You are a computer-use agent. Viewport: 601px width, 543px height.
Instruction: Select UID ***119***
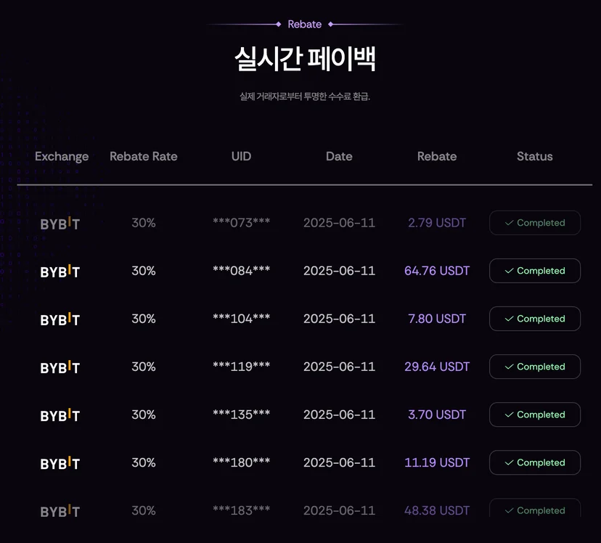(x=242, y=366)
